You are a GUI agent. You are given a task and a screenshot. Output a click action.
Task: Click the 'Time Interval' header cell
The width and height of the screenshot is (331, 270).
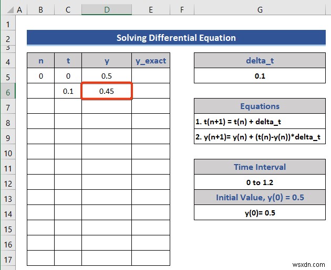tap(260, 167)
